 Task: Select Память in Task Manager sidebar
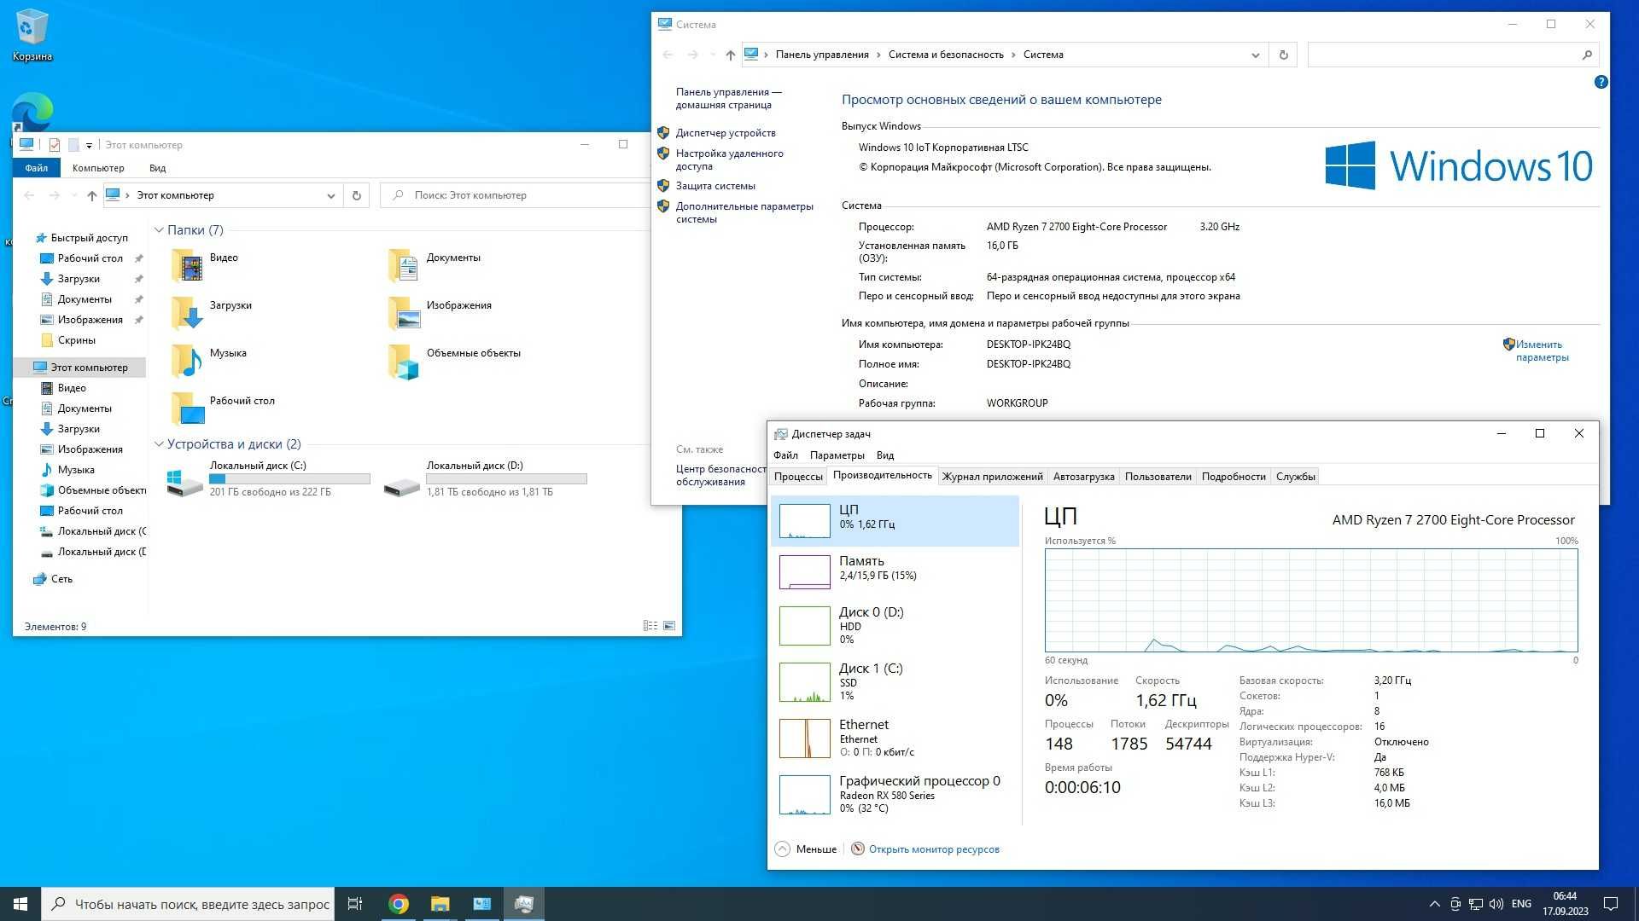tap(895, 571)
